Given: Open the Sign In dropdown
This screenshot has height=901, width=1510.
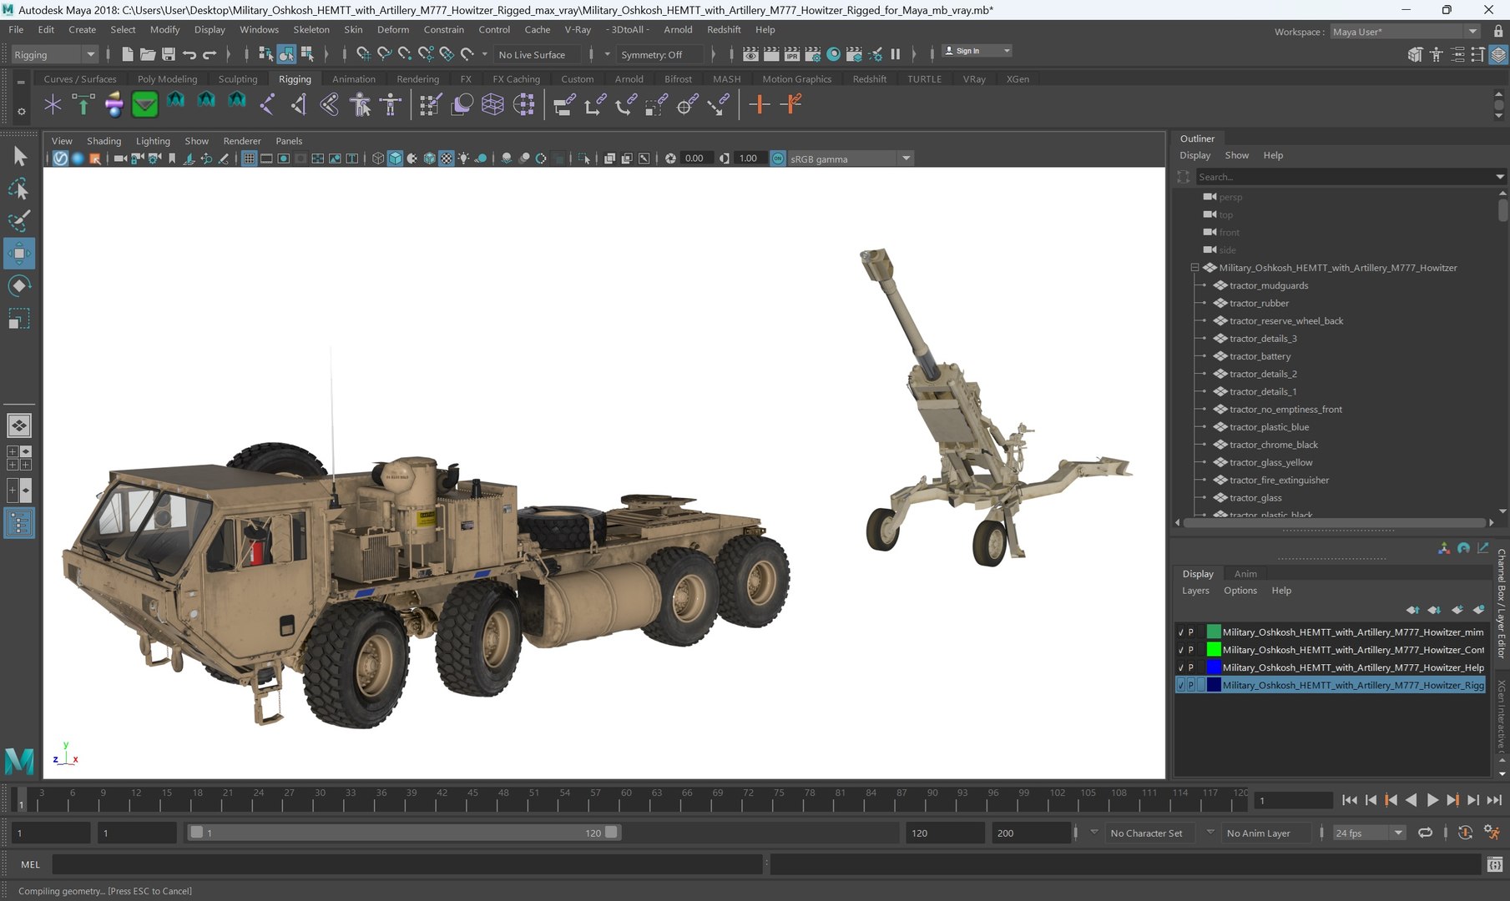Looking at the screenshot, I should [977, 51].
